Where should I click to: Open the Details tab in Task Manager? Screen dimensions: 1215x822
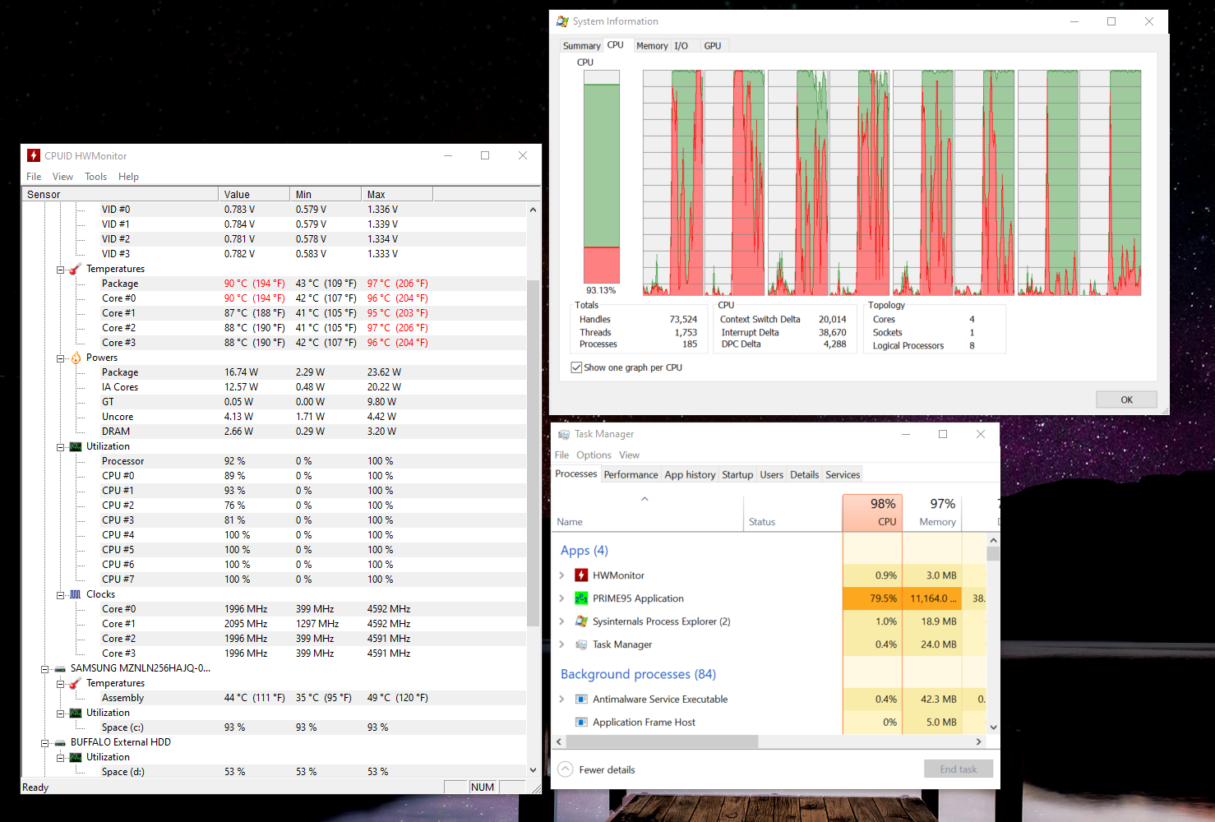804,475
